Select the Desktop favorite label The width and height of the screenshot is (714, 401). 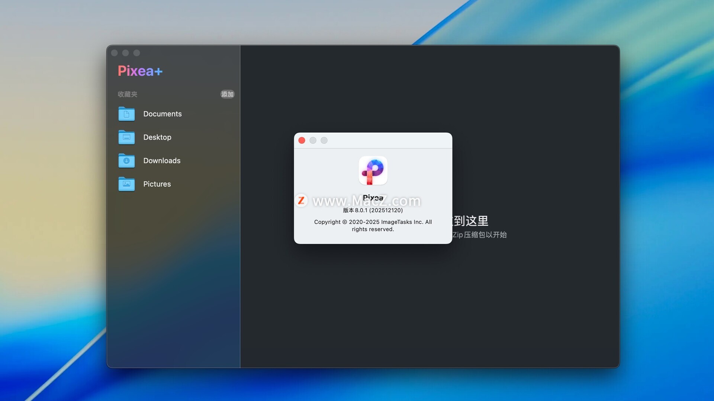(157, 137)
